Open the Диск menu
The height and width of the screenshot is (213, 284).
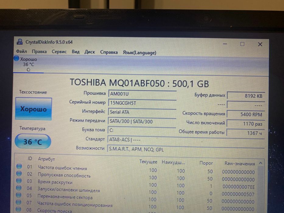click(x=90, y=52)
